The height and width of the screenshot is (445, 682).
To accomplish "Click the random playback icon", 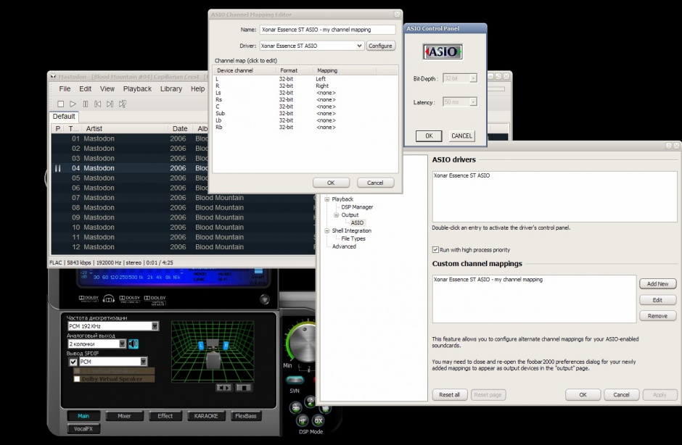I will [x=123, y=104].
